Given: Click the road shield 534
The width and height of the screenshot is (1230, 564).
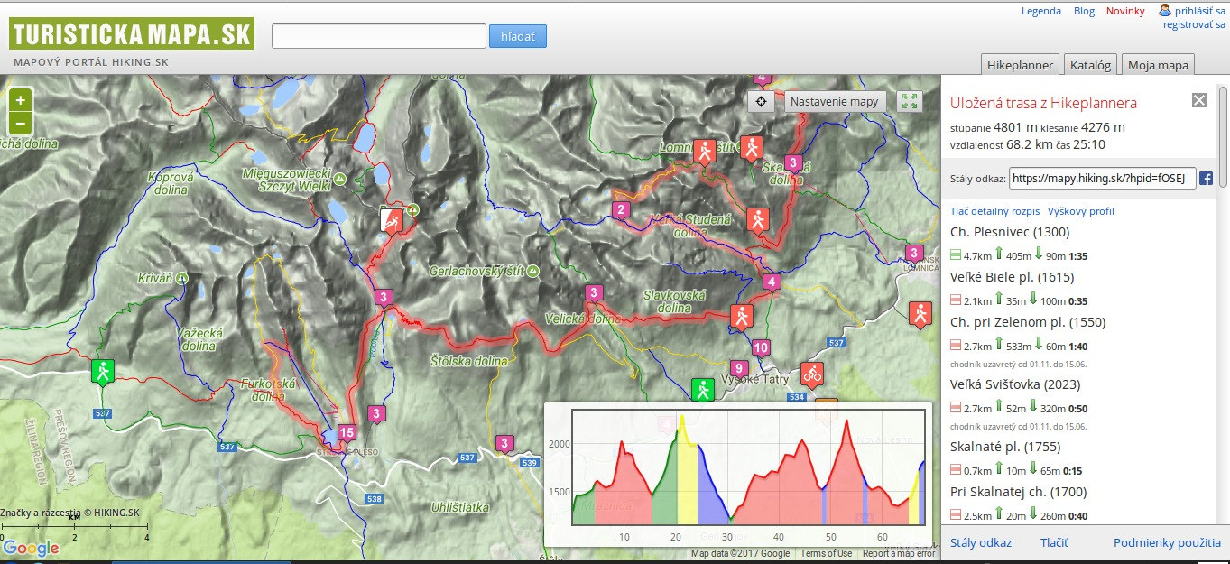Looking at the screenshot, I should [x=795, y=397].
